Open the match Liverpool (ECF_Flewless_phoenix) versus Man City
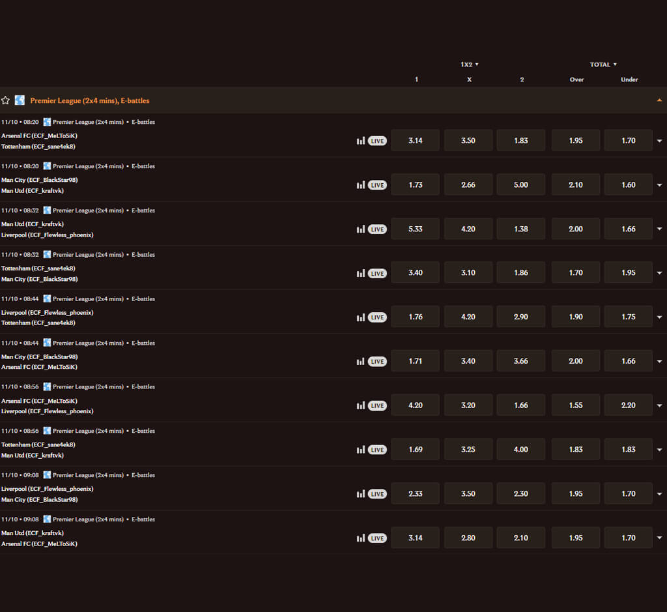The width and height of the screenshot is (667, 612). (x=47, y=494)
